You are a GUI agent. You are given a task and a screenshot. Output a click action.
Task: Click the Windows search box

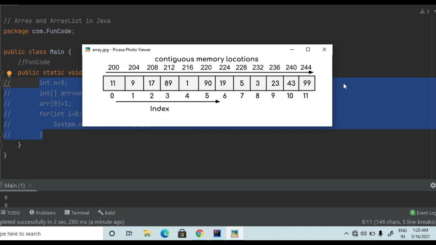click(x=51, y=234)
